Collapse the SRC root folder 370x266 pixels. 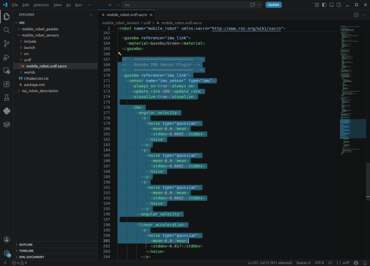(x=56, y=23)
